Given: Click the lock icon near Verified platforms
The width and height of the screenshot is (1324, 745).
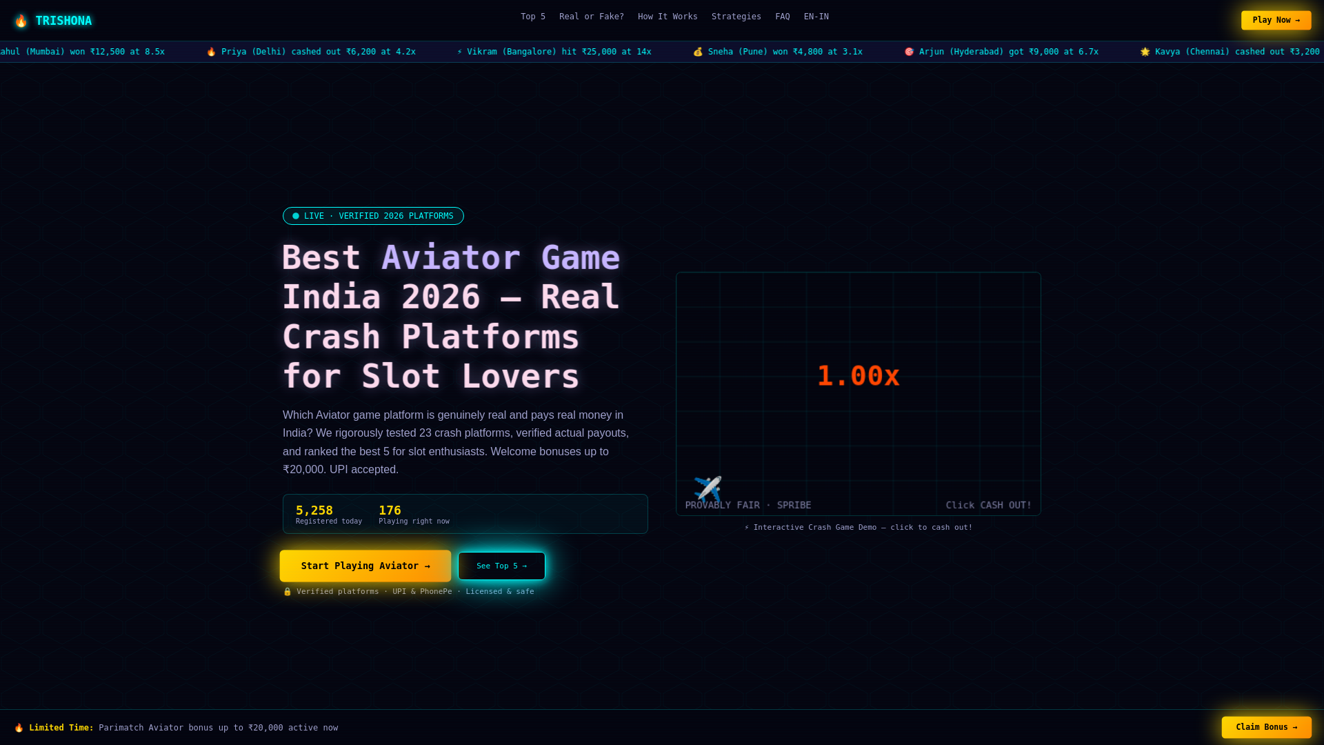Looking at the screenshot, I should [x=288, y=591].
